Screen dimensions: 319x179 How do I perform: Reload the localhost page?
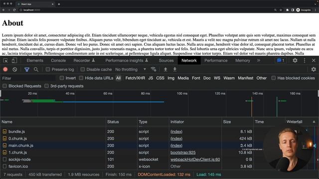click(x=14, y=10)
